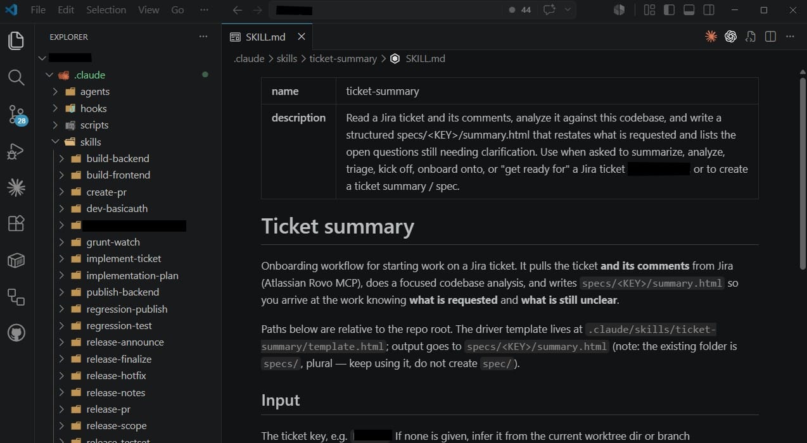Select the regression-publish folder

coord(127,309)
